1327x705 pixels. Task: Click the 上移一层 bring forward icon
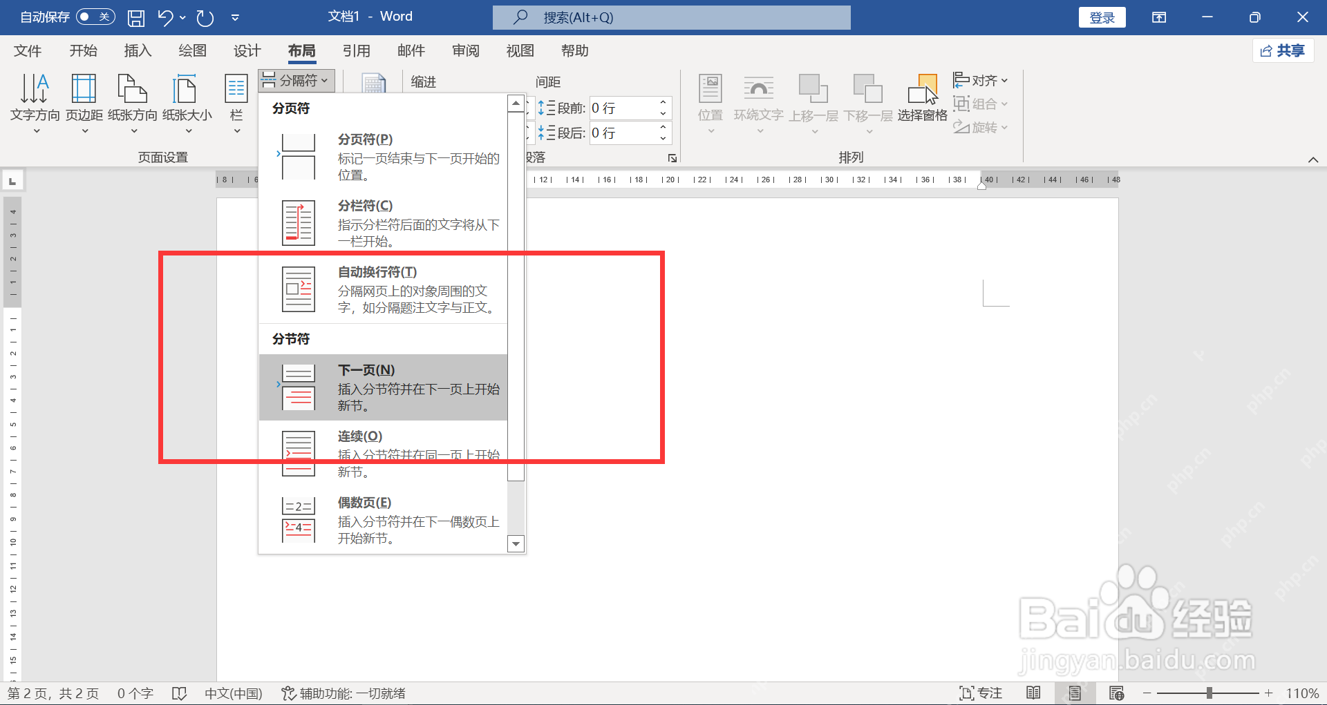click(x=813, y=104)
